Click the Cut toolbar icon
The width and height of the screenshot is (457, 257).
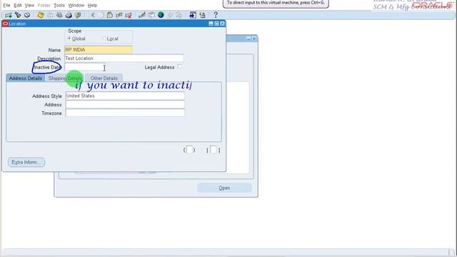tap(93, 15)
